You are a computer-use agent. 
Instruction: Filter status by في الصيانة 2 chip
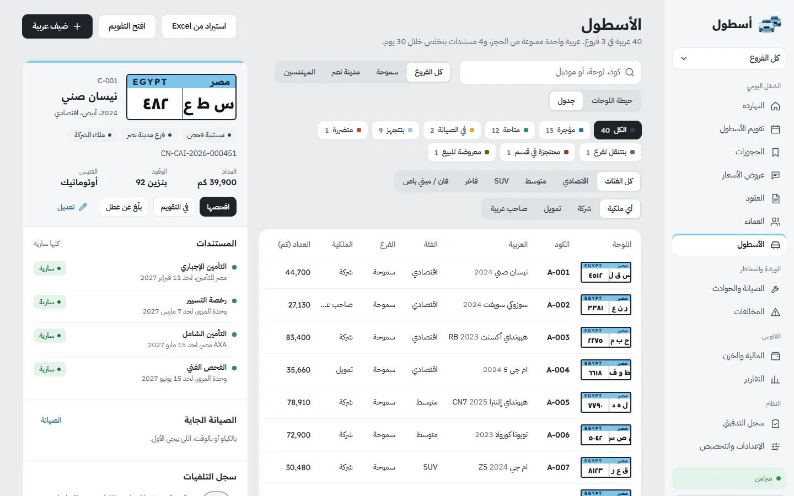452,130
